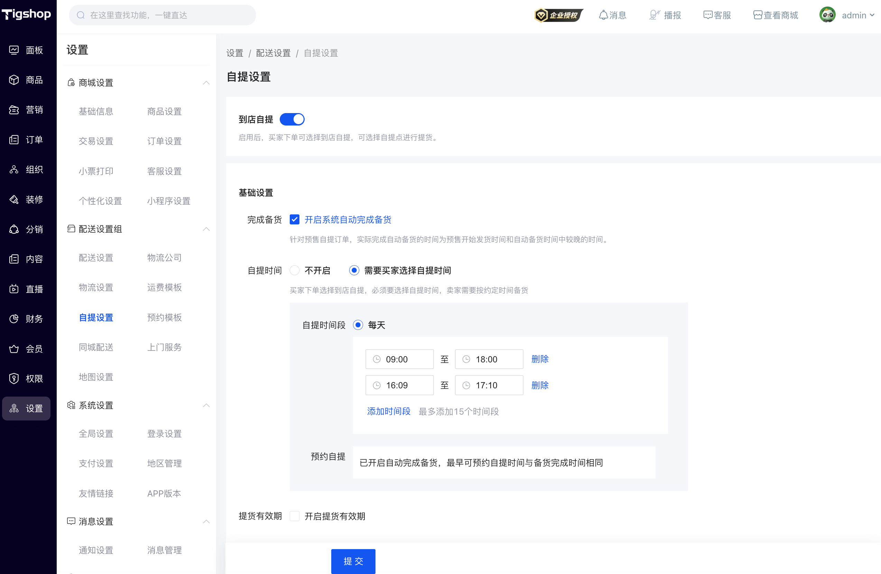881x574 pixels.
Task: Toggle the 到店自提 switch
Action: click(x=292, y=119)
